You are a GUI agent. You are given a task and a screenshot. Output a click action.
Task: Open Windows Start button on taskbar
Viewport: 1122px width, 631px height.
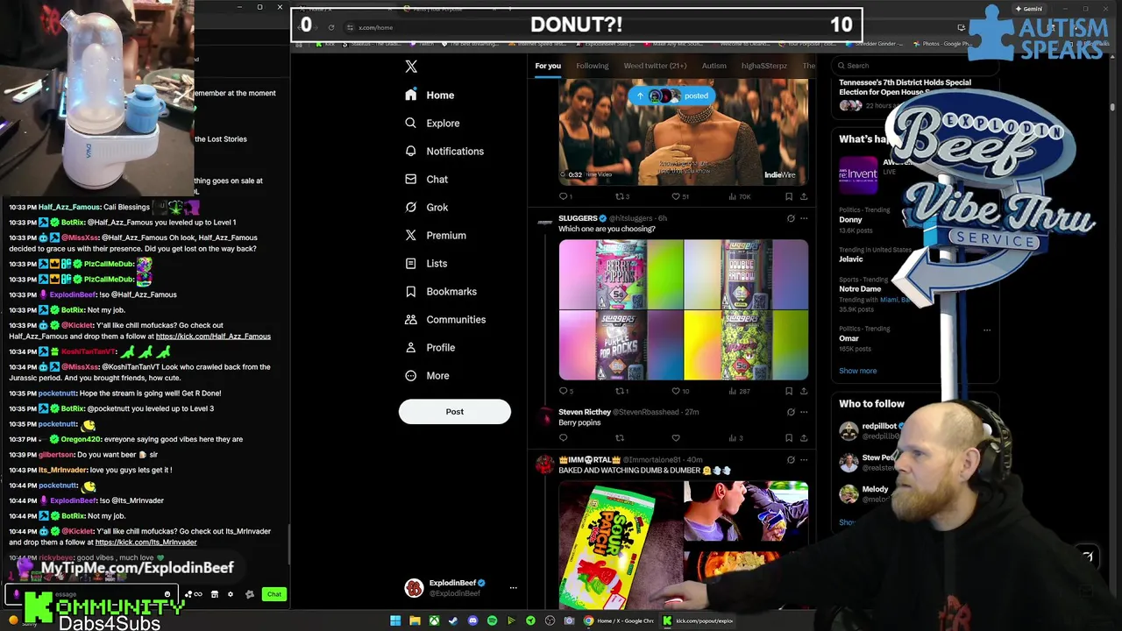click(x=395, y=620)
